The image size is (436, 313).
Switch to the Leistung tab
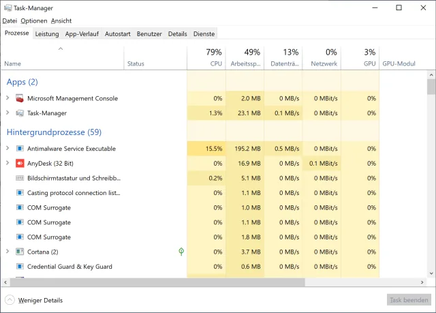[x=47, y=33]
